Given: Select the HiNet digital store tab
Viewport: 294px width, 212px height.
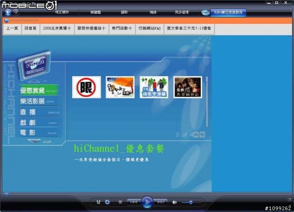Looking at the screenshot, I should click(228, 12).
